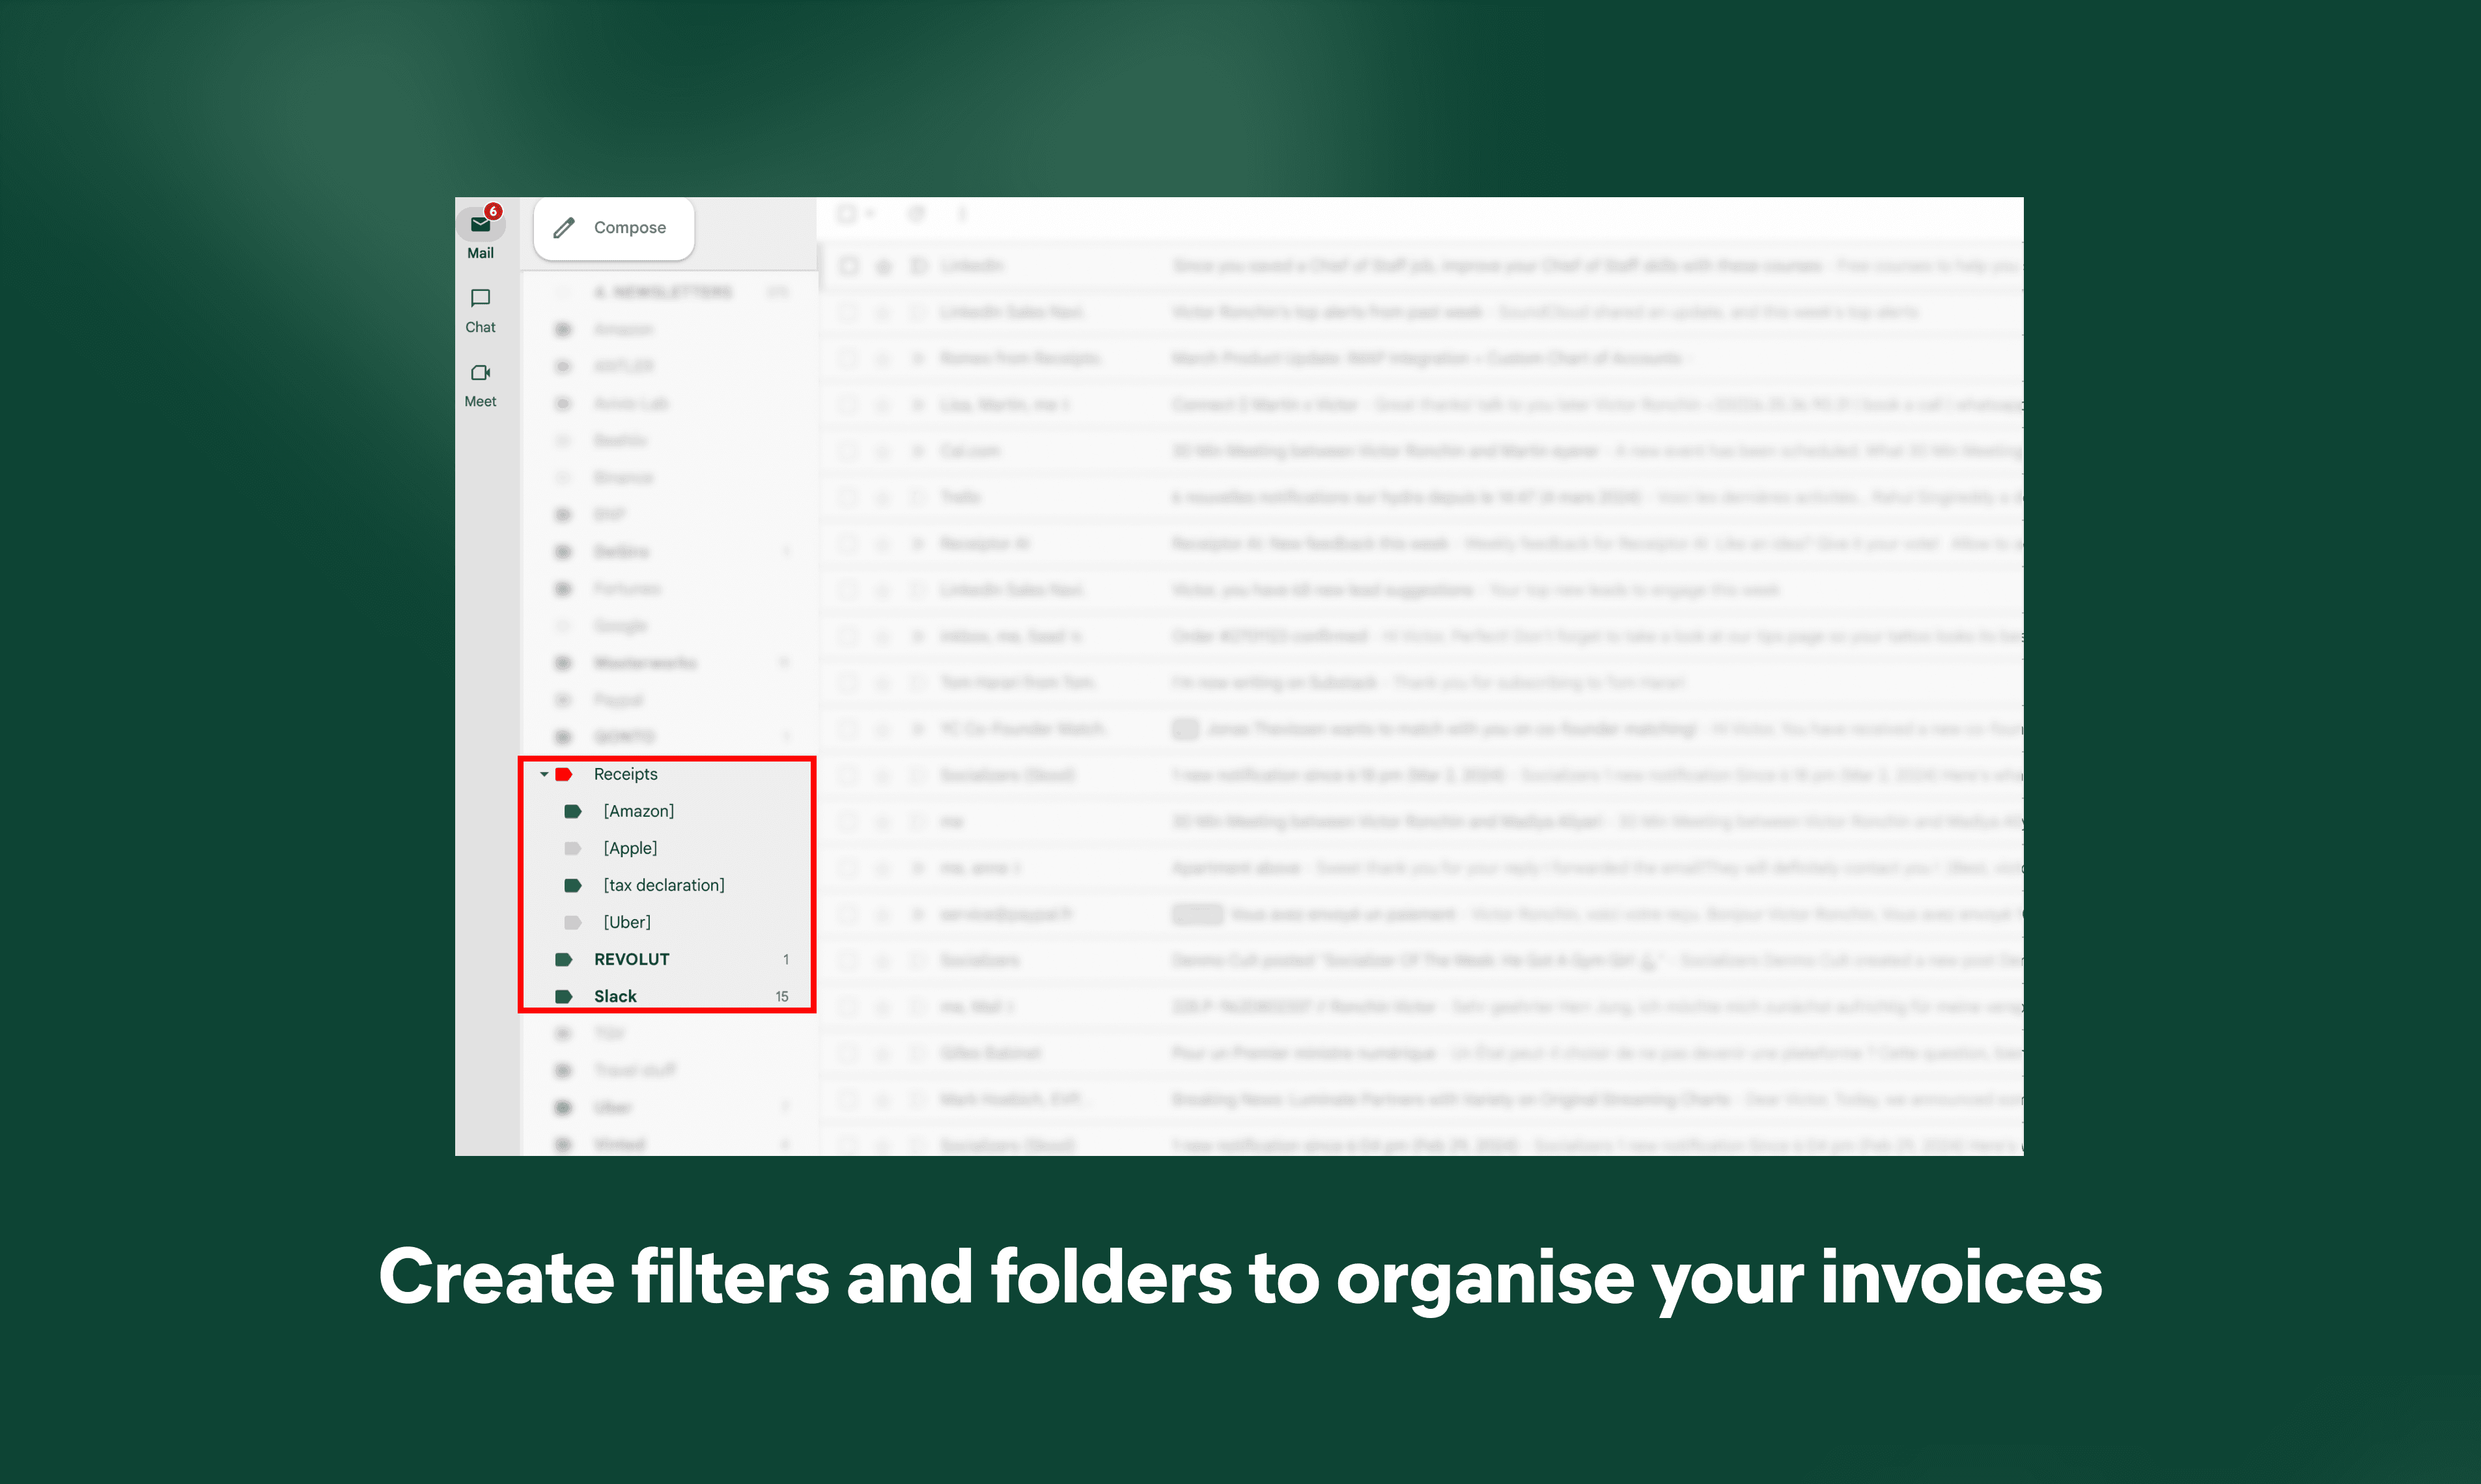
Task: Click the gray tag icon beside [Uber]
Action: pyautogui.click(x=572, y=921)
